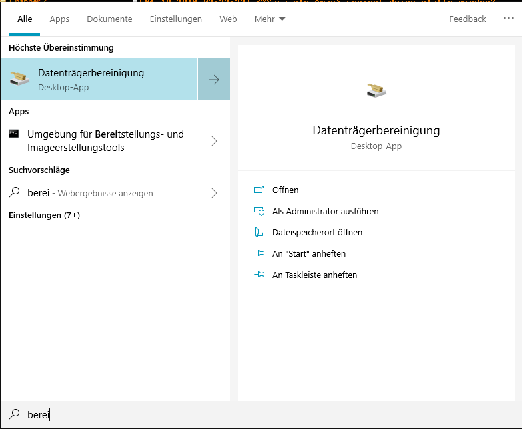Click Datenträgerbereinigung title in preview pane
523x429 pixels.
[x=376, y=130]
